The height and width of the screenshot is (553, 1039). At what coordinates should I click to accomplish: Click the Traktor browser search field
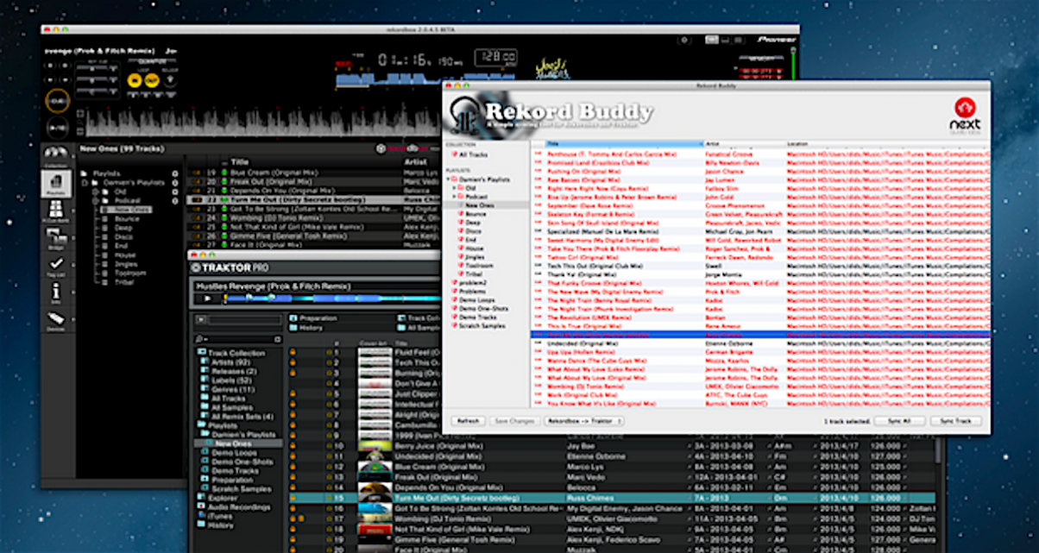coord(245,339)
